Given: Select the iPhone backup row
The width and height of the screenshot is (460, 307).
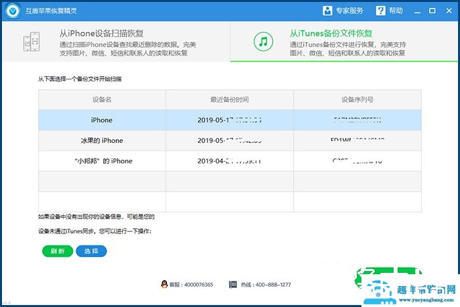Looking at the screenshot, I should pyautogui.click(x=230, y=120).
